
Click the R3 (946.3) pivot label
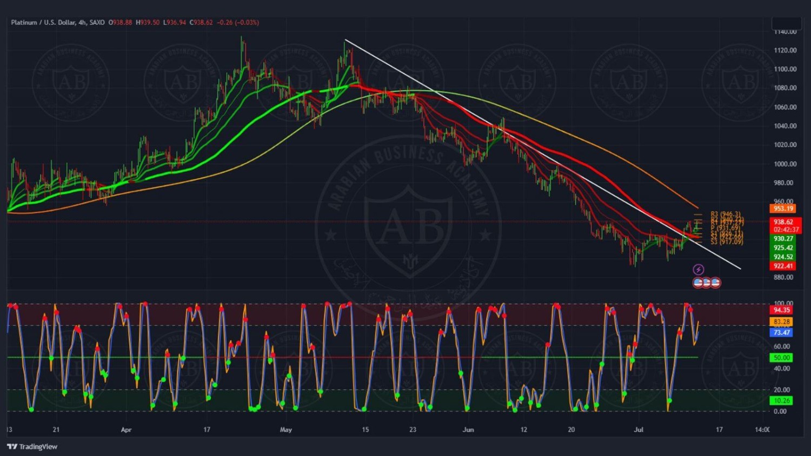click(x=726, y=214)
